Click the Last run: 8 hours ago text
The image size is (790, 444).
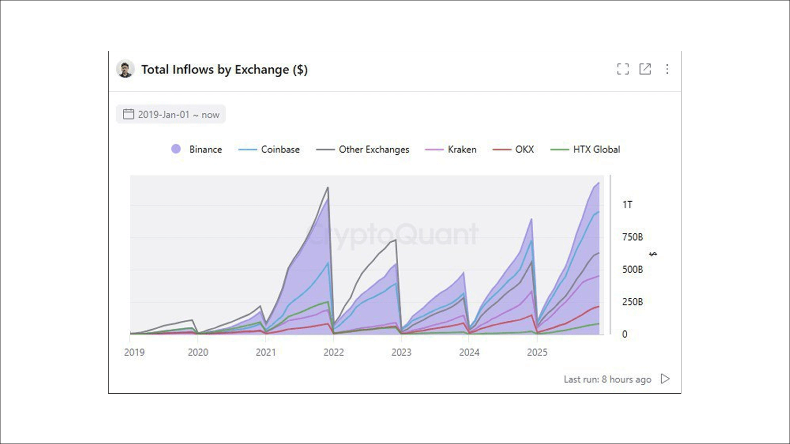click(x=607, y=379)
